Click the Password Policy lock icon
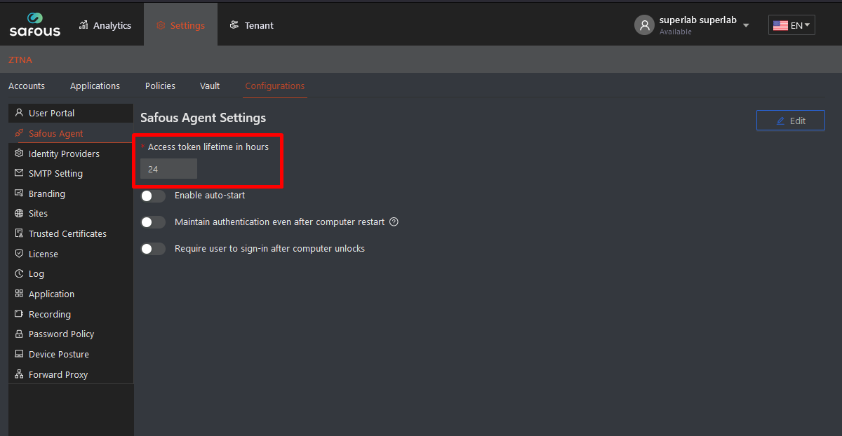Image resolution: width=842 pixels, height=436 pixels. [19, 334]
